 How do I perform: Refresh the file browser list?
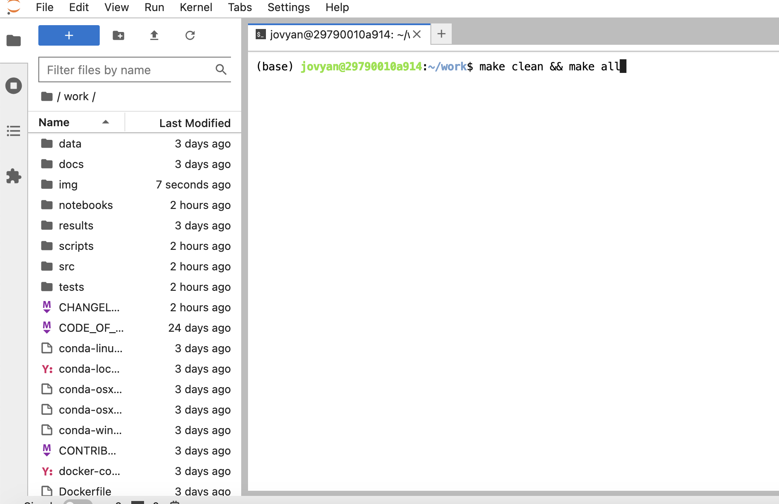(x=190, y=35)
